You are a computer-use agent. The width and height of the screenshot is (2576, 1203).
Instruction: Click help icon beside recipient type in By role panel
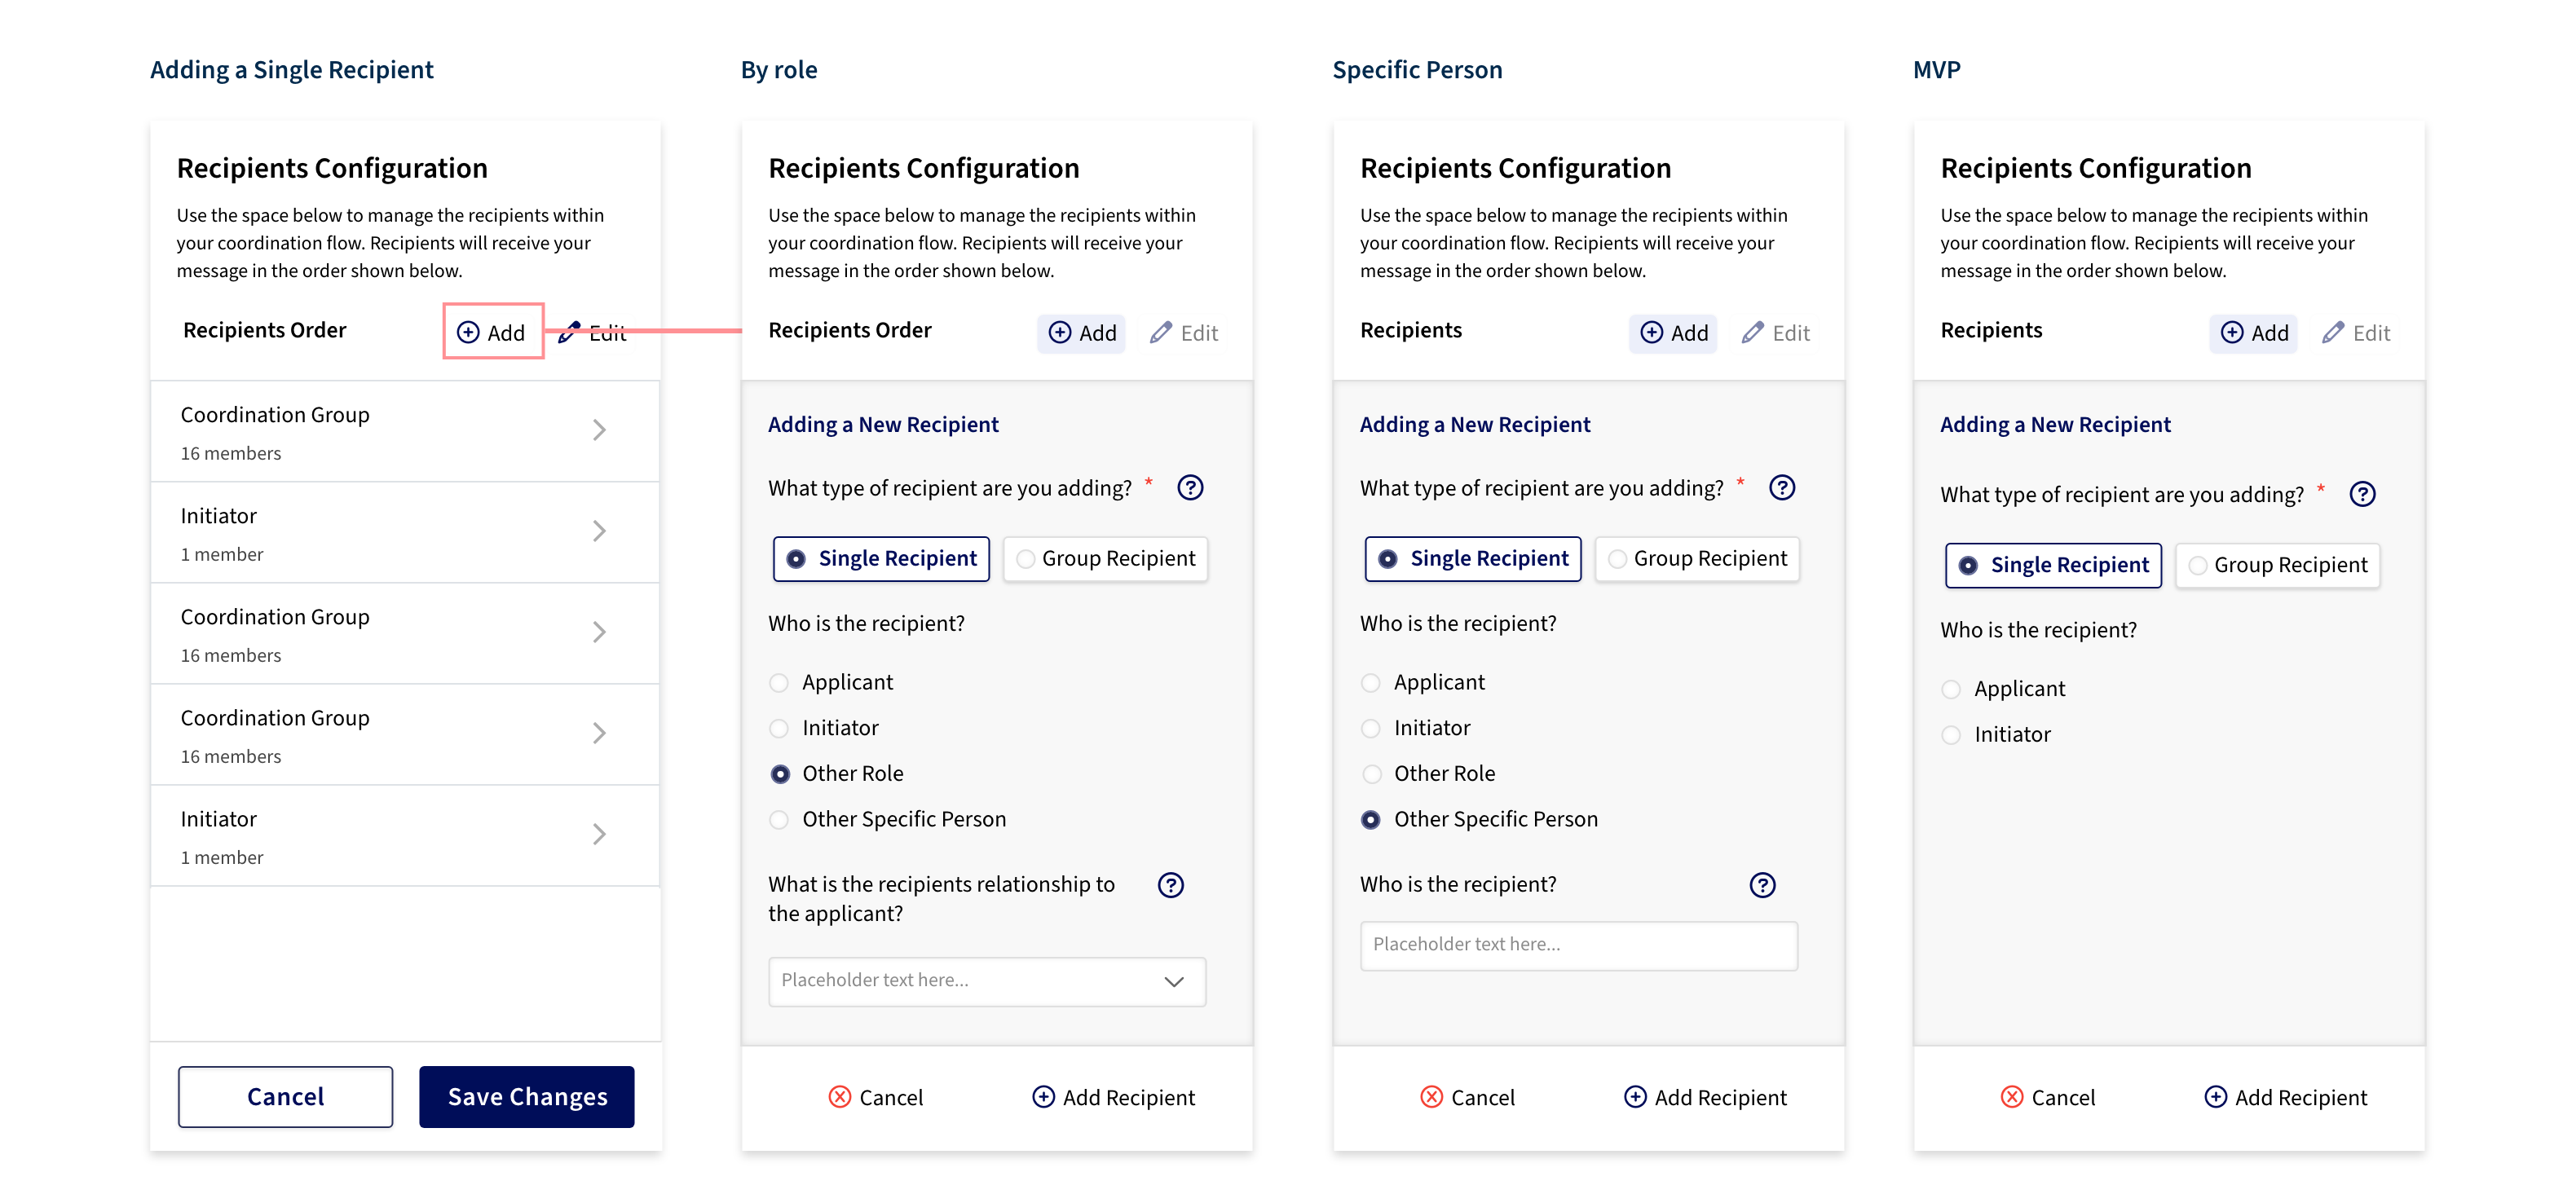[x=1190, y=488]
